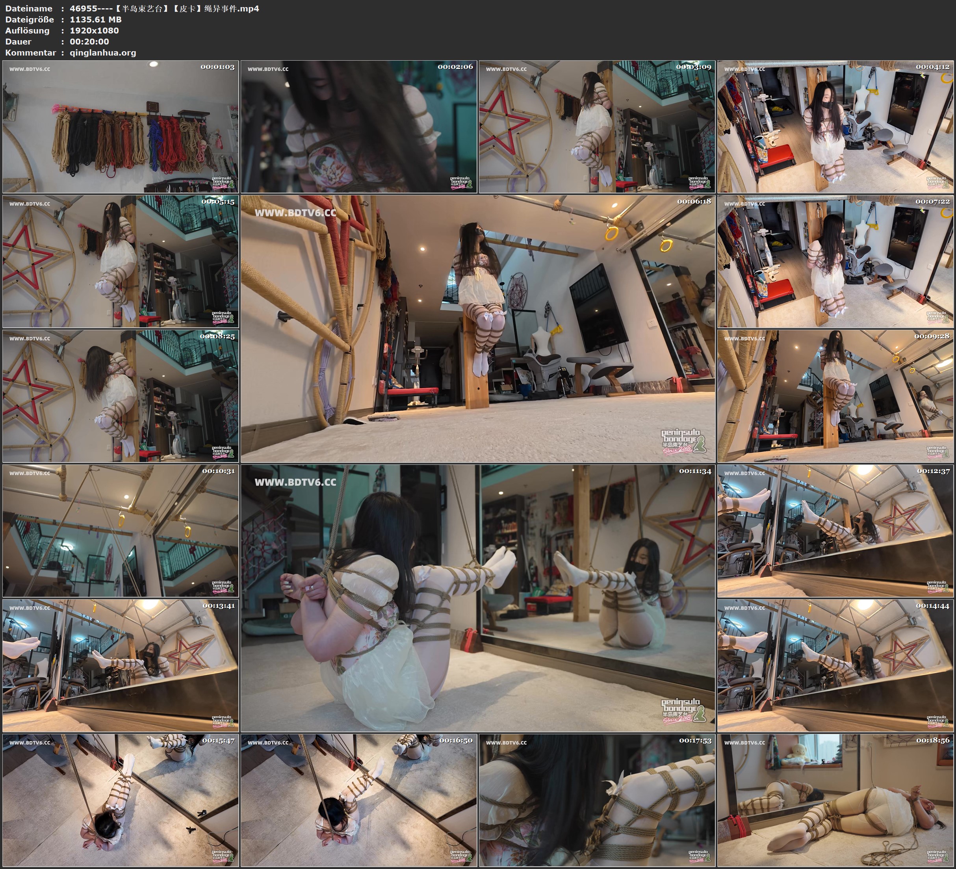Click the frame stamped 00:04:12

tap(835, 127)
